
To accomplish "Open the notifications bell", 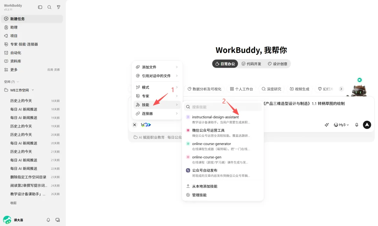I will point(48,220).
